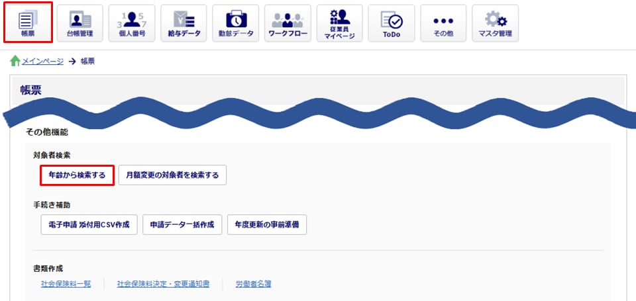Image resolution: width=636 pixels, height=301 pixels.
Task: Click the 労働者名簿 link
Action: [x=253, y=284]
